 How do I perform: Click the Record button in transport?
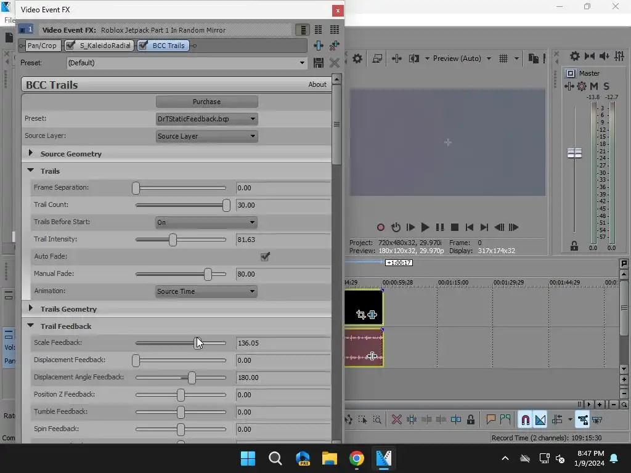pos(381,227)
